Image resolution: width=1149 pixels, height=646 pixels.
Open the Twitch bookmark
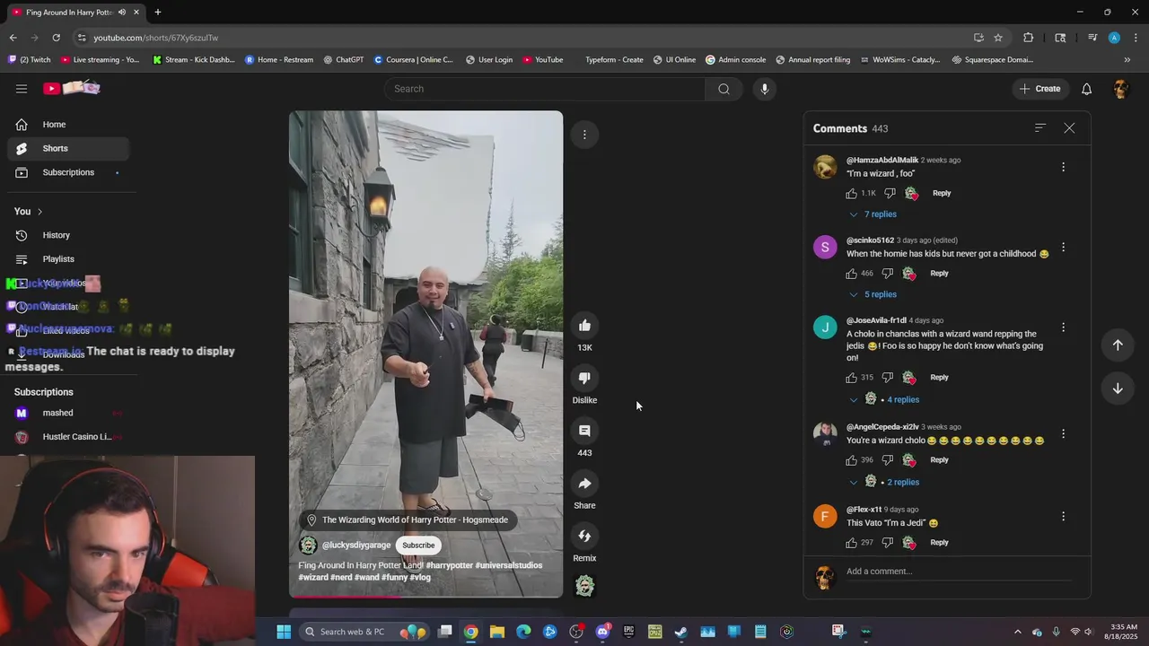29,60
